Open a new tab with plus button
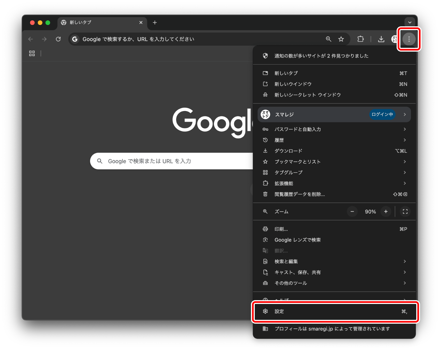 coord(155,23)
